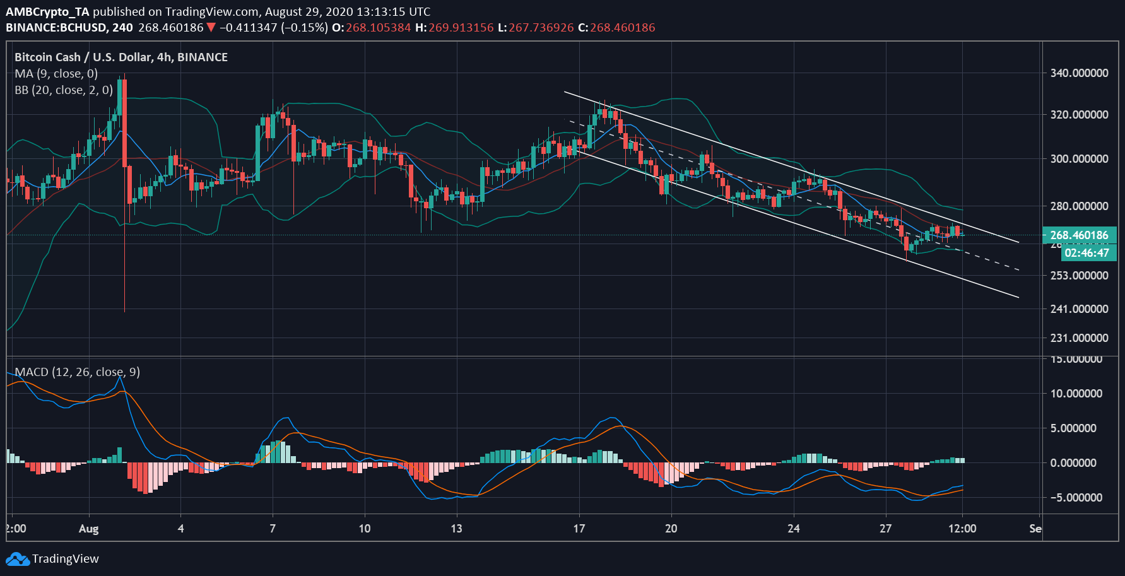Click the 300.000000 price axis label
The image size is (1125, 576).
(1079, 159)
